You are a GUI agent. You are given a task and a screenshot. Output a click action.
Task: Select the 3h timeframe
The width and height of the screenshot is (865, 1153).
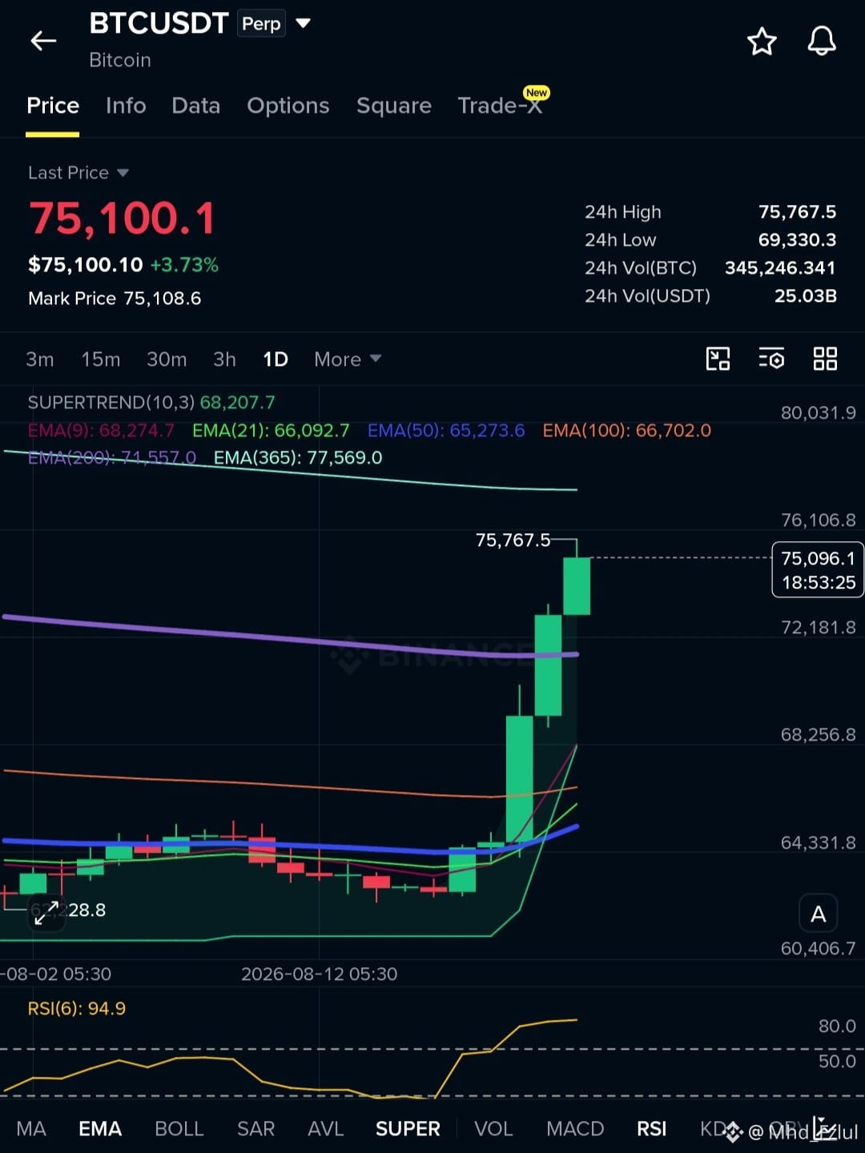(x=224, y=360)
